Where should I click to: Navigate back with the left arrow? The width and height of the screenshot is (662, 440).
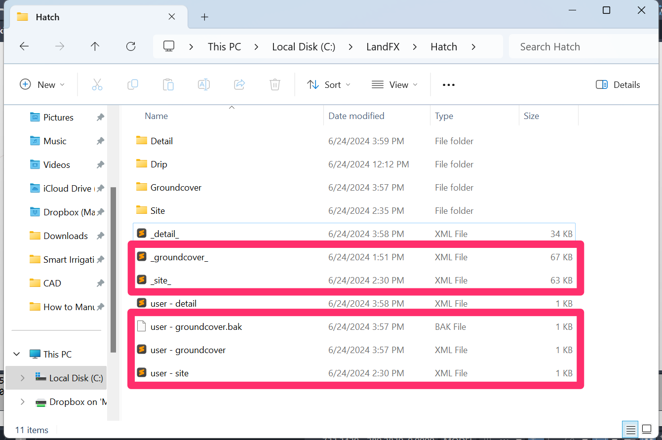24,46
